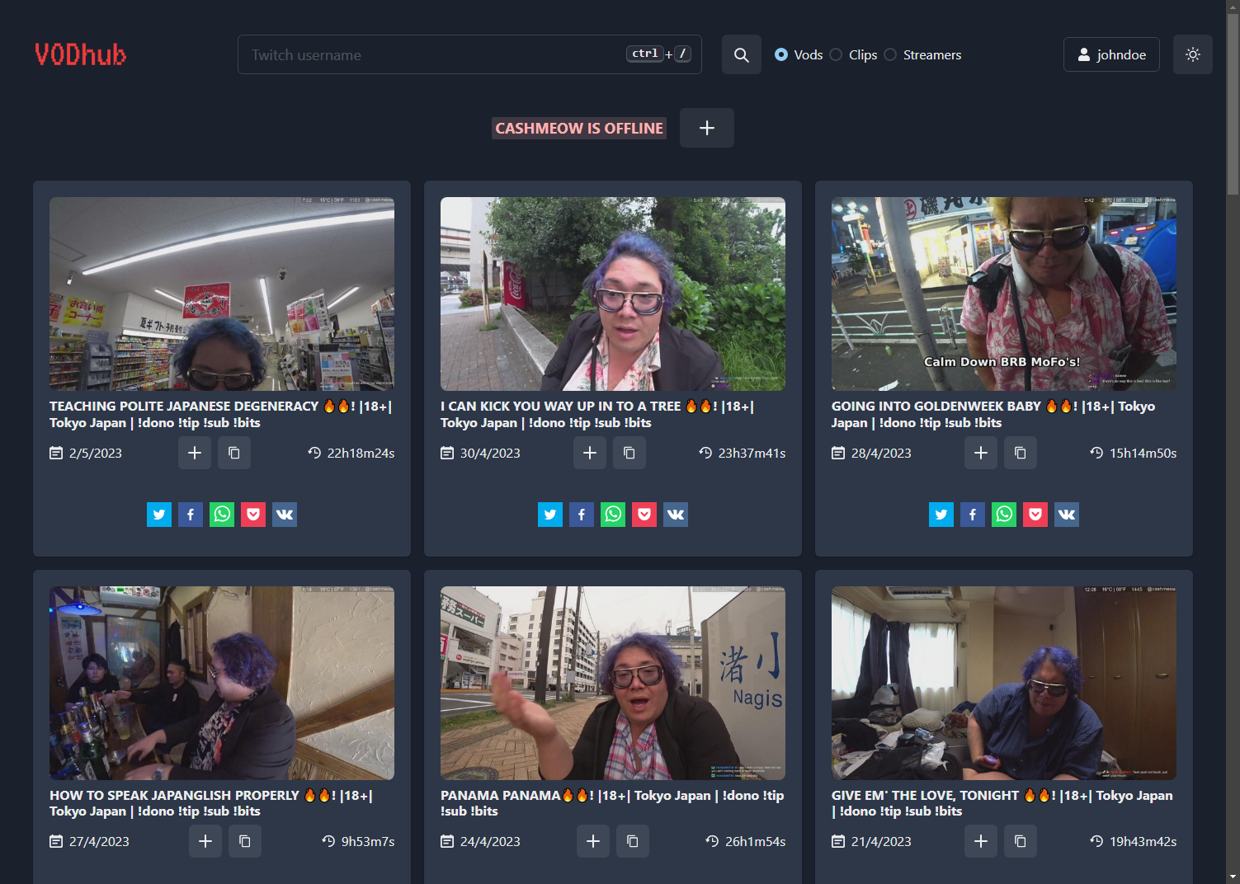Viewport: 1240px width, 884px height.
Task: Open the GOING INTO GOLDENWEEK BABY title link
Action: (993, 414)
